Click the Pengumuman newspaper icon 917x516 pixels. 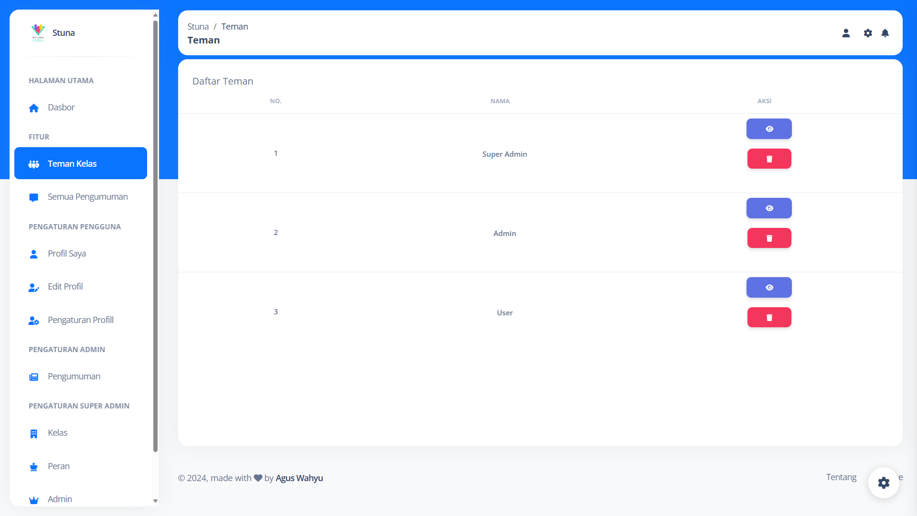[34, 377]
